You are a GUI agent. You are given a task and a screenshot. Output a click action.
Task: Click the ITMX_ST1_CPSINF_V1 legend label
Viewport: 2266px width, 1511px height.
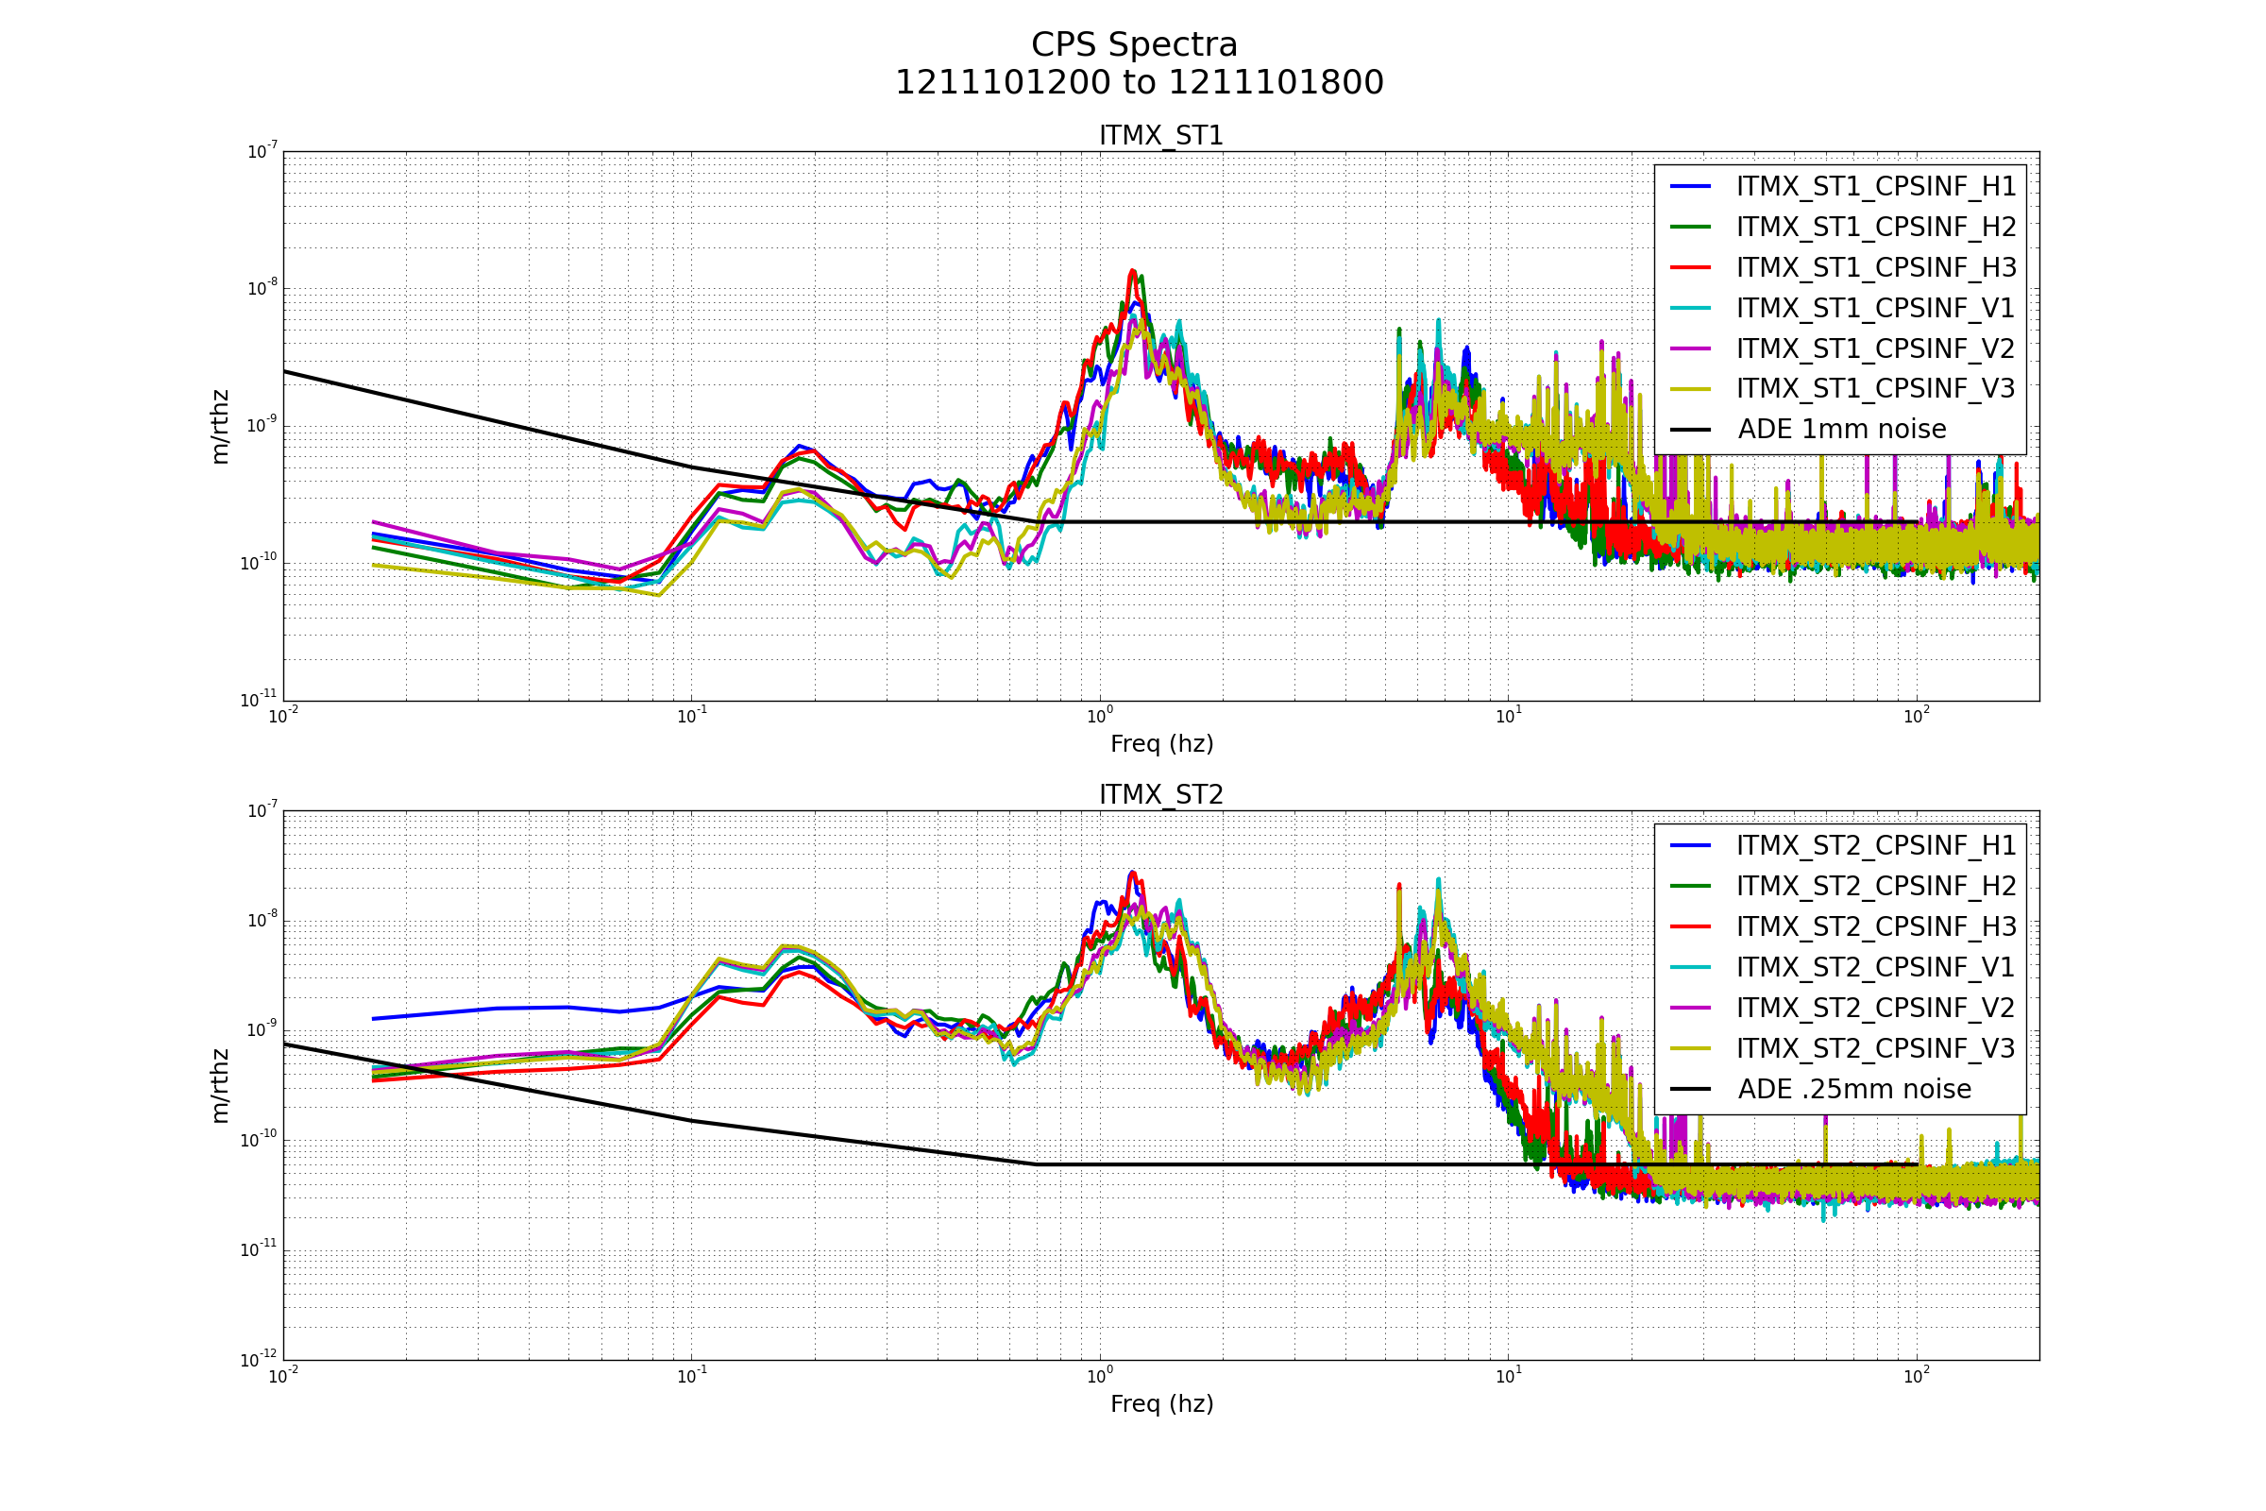[1875, 309]
